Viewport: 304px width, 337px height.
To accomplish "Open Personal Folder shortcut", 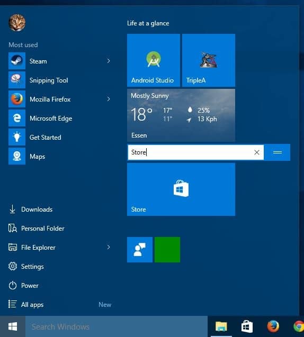I will 36,228.
